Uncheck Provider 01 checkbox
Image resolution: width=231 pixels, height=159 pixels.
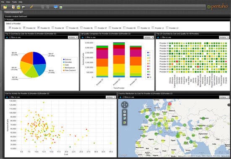[x=10, y=28]
